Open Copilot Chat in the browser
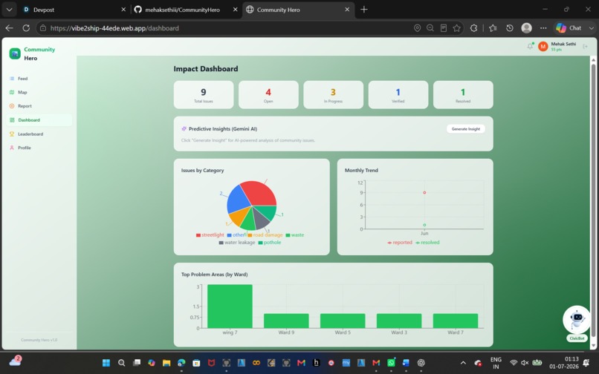This screenshot has width=599, height=374. [569, 28]
